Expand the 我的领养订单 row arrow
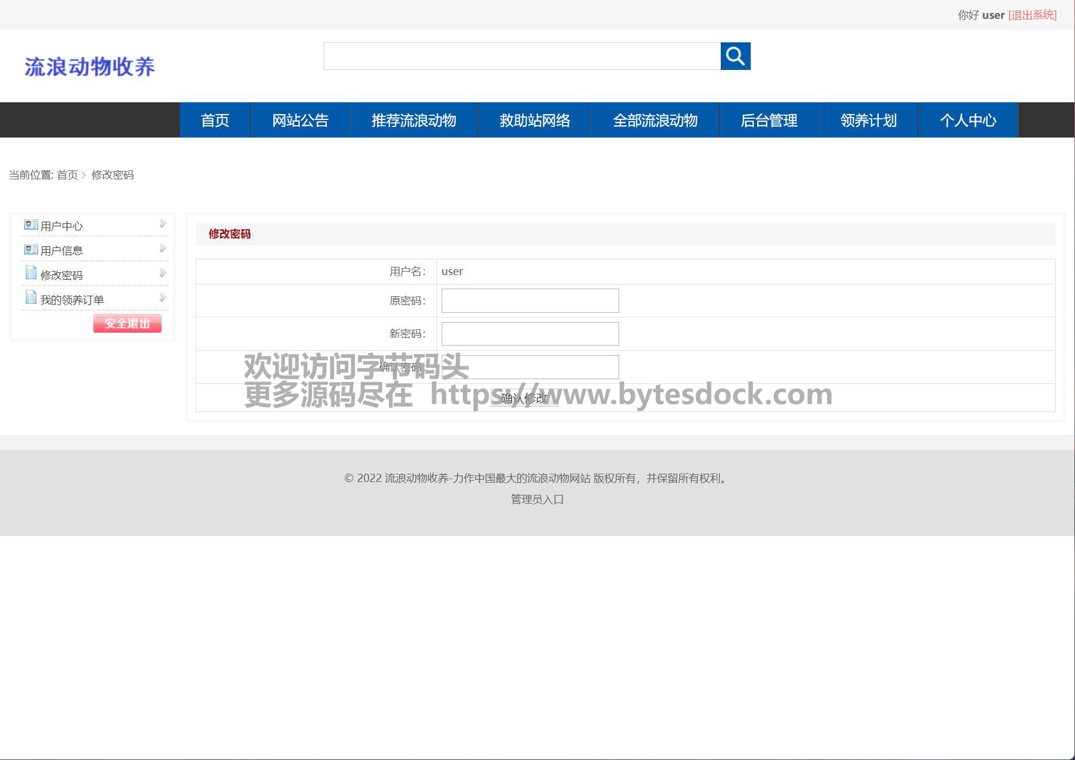 click(163, 298)
